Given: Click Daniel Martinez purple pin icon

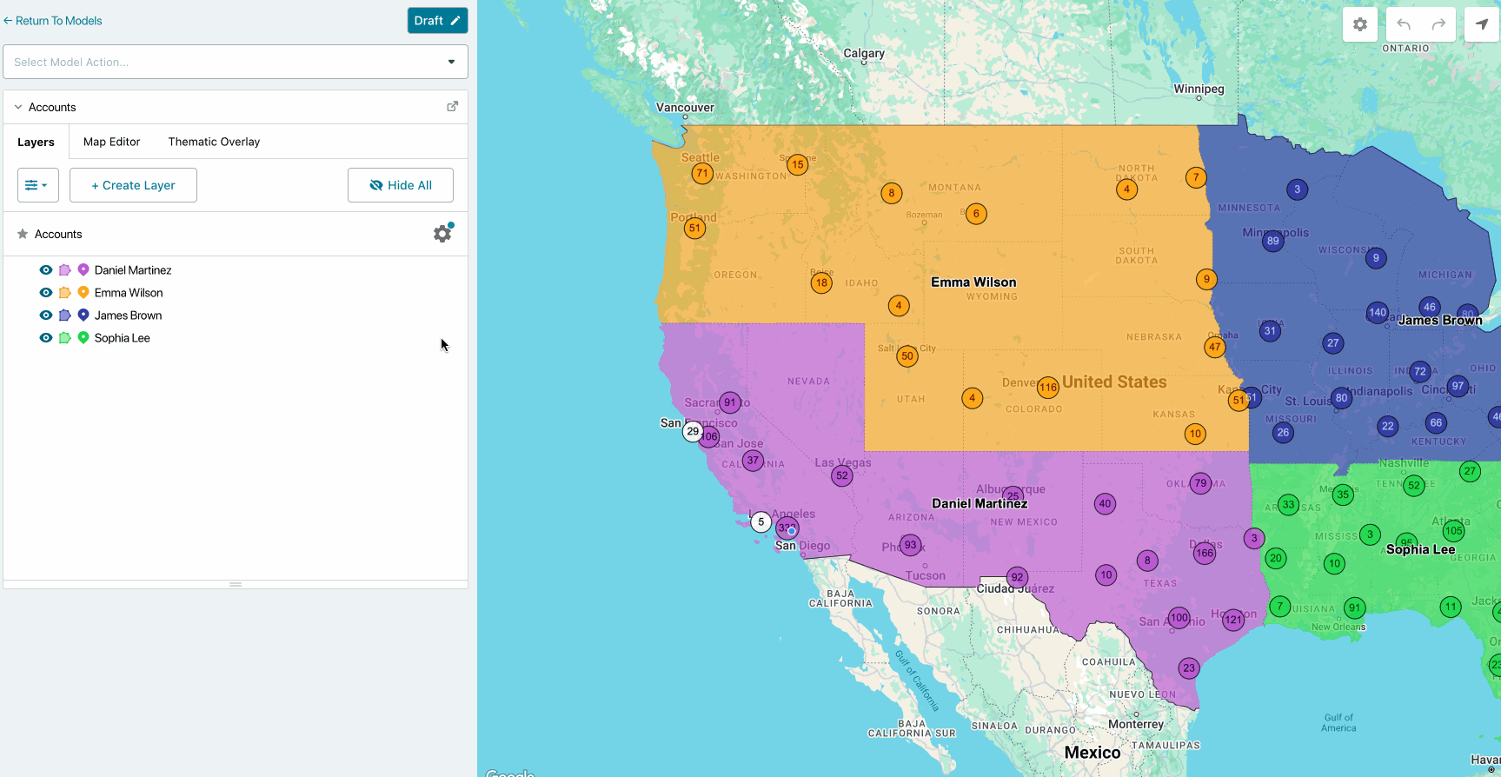Looking at the screenshot, I should tap(83, 269).
